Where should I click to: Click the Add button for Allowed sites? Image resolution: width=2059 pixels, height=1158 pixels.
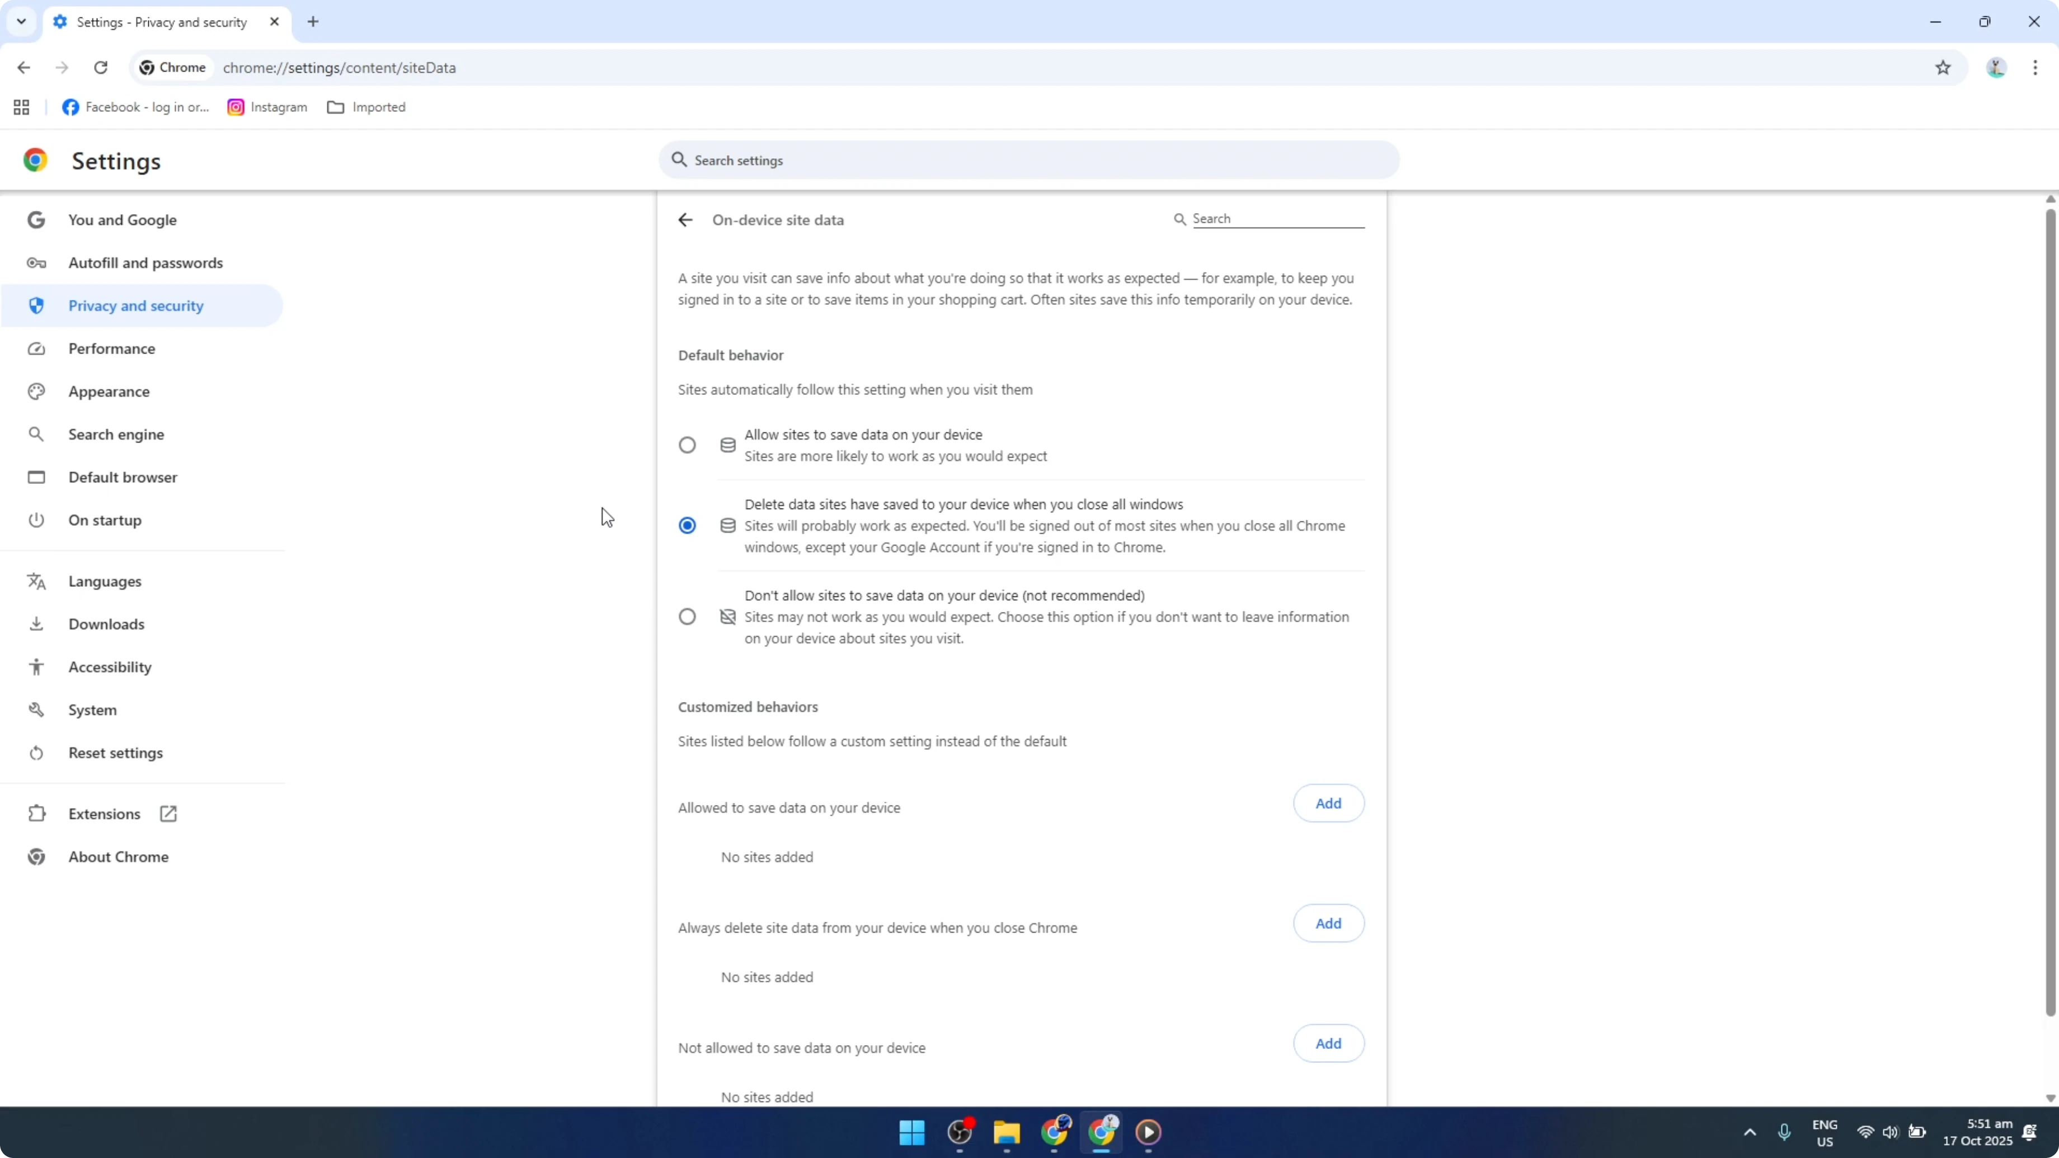[1328, 803]
